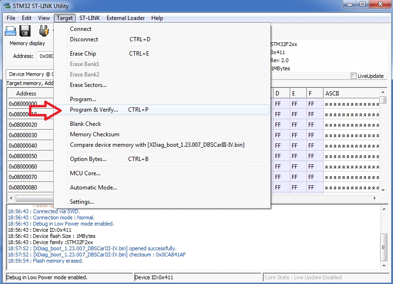Open the Help menu
Screen dimensions: 393x284
coord(157,18)
